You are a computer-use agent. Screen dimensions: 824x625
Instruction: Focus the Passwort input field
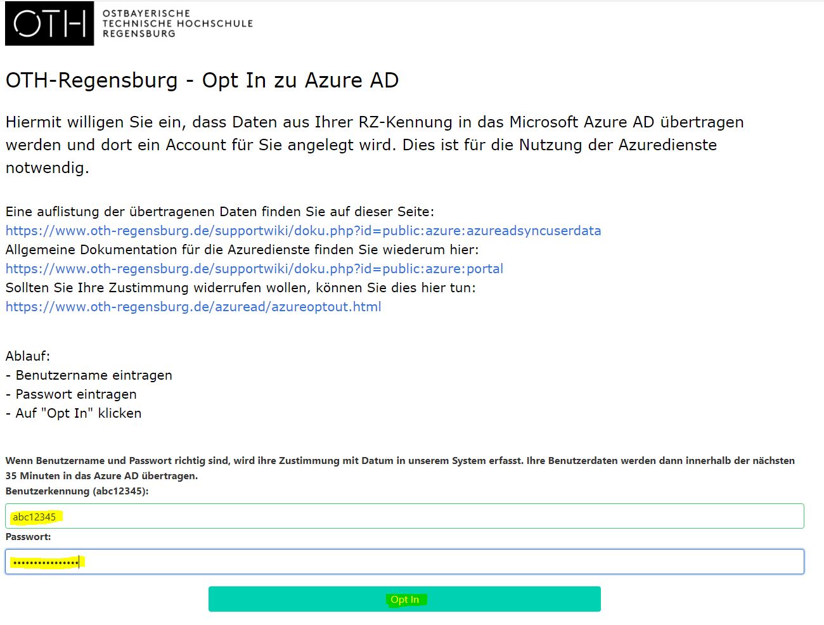click(x=404, y=562)
